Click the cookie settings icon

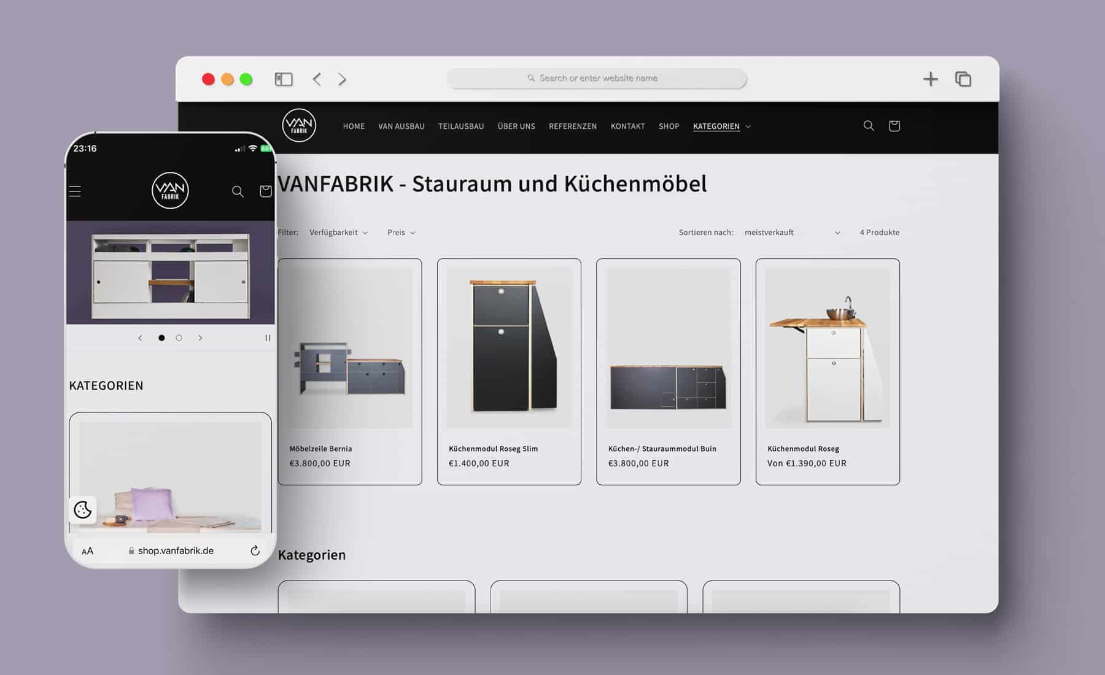(83, 511)
